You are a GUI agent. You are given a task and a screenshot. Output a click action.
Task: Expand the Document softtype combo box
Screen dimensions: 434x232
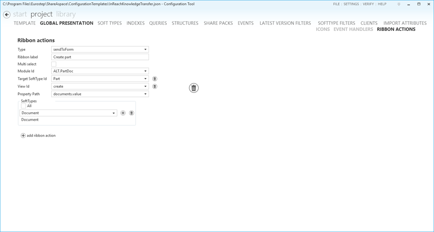coord(114,113)
